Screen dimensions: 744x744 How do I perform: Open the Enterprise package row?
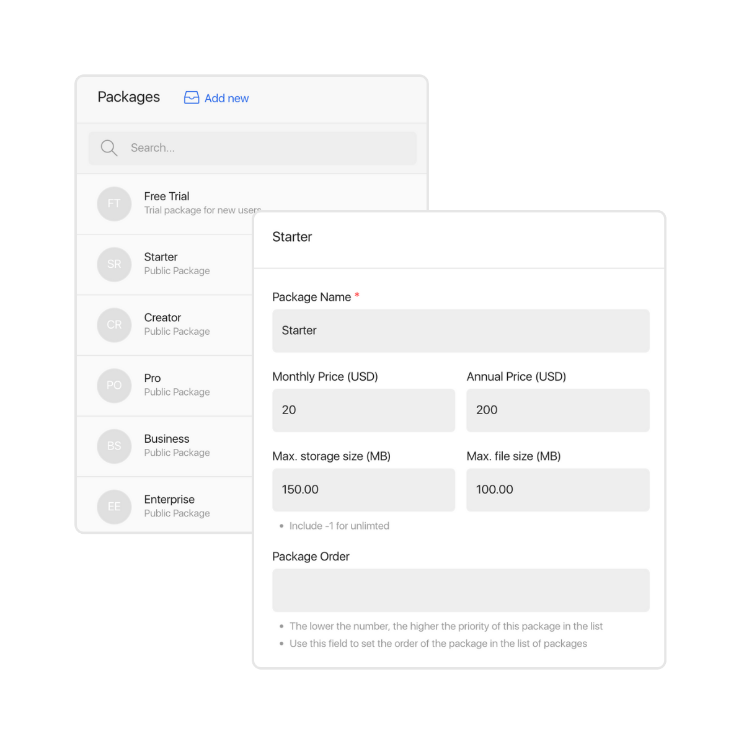(164, 505)
